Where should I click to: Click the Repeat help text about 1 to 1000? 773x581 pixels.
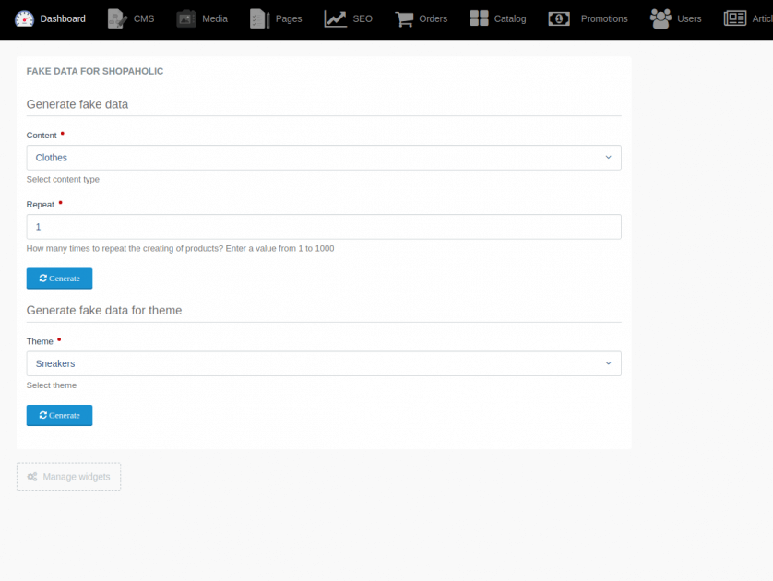[x=180, y=248]
